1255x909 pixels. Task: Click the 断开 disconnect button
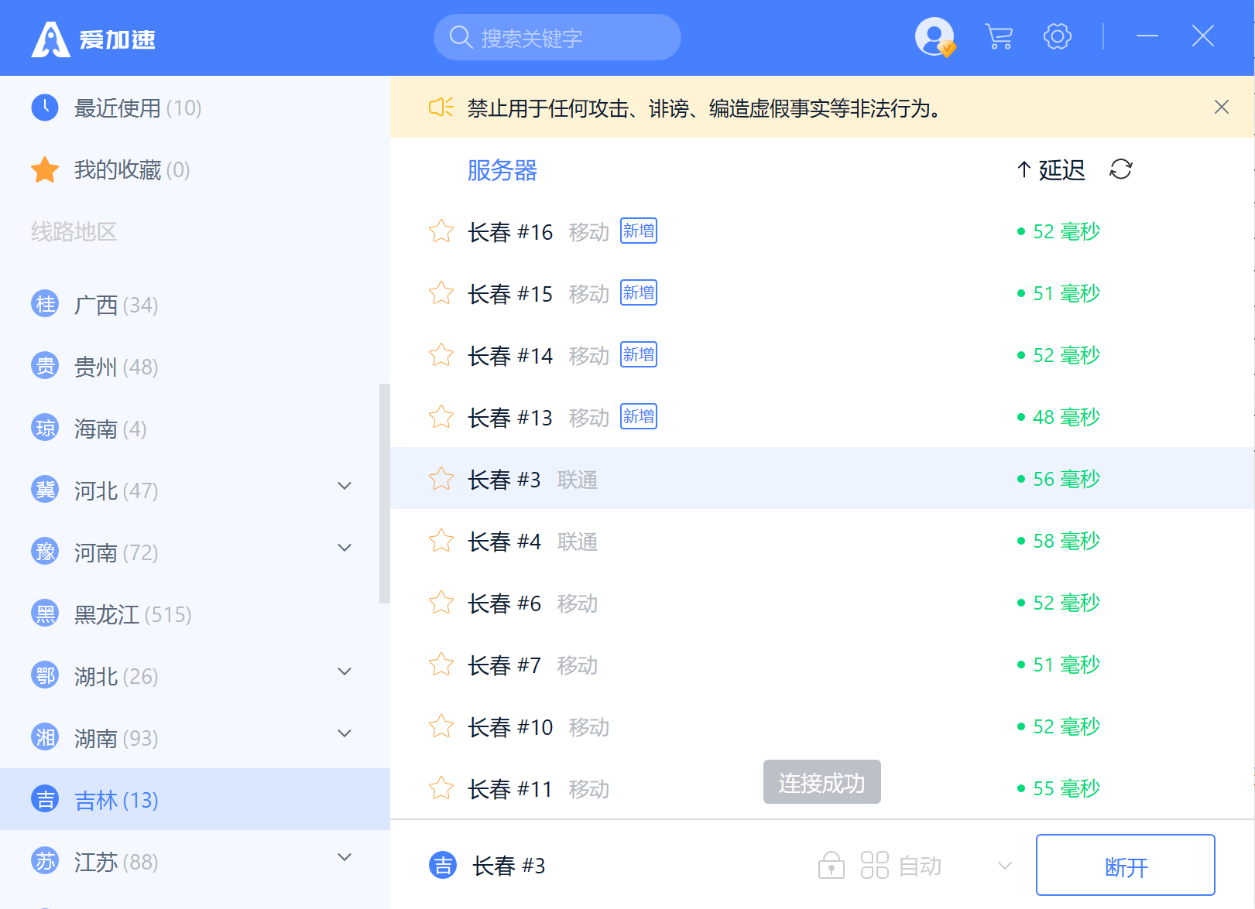point(1126,865)
